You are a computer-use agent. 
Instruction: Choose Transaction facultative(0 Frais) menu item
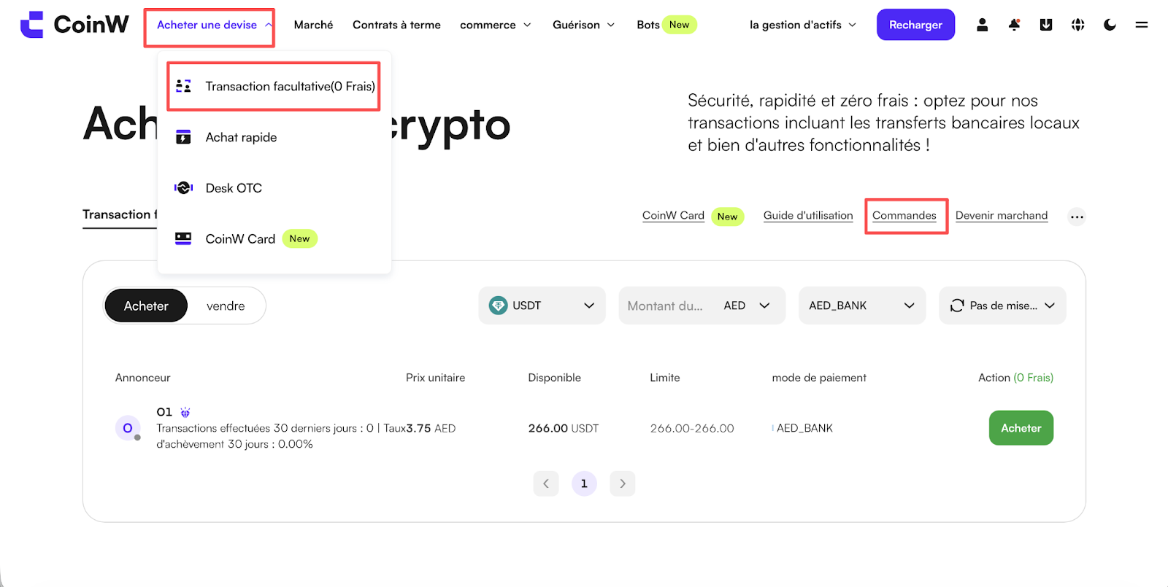tap(274, 86)
